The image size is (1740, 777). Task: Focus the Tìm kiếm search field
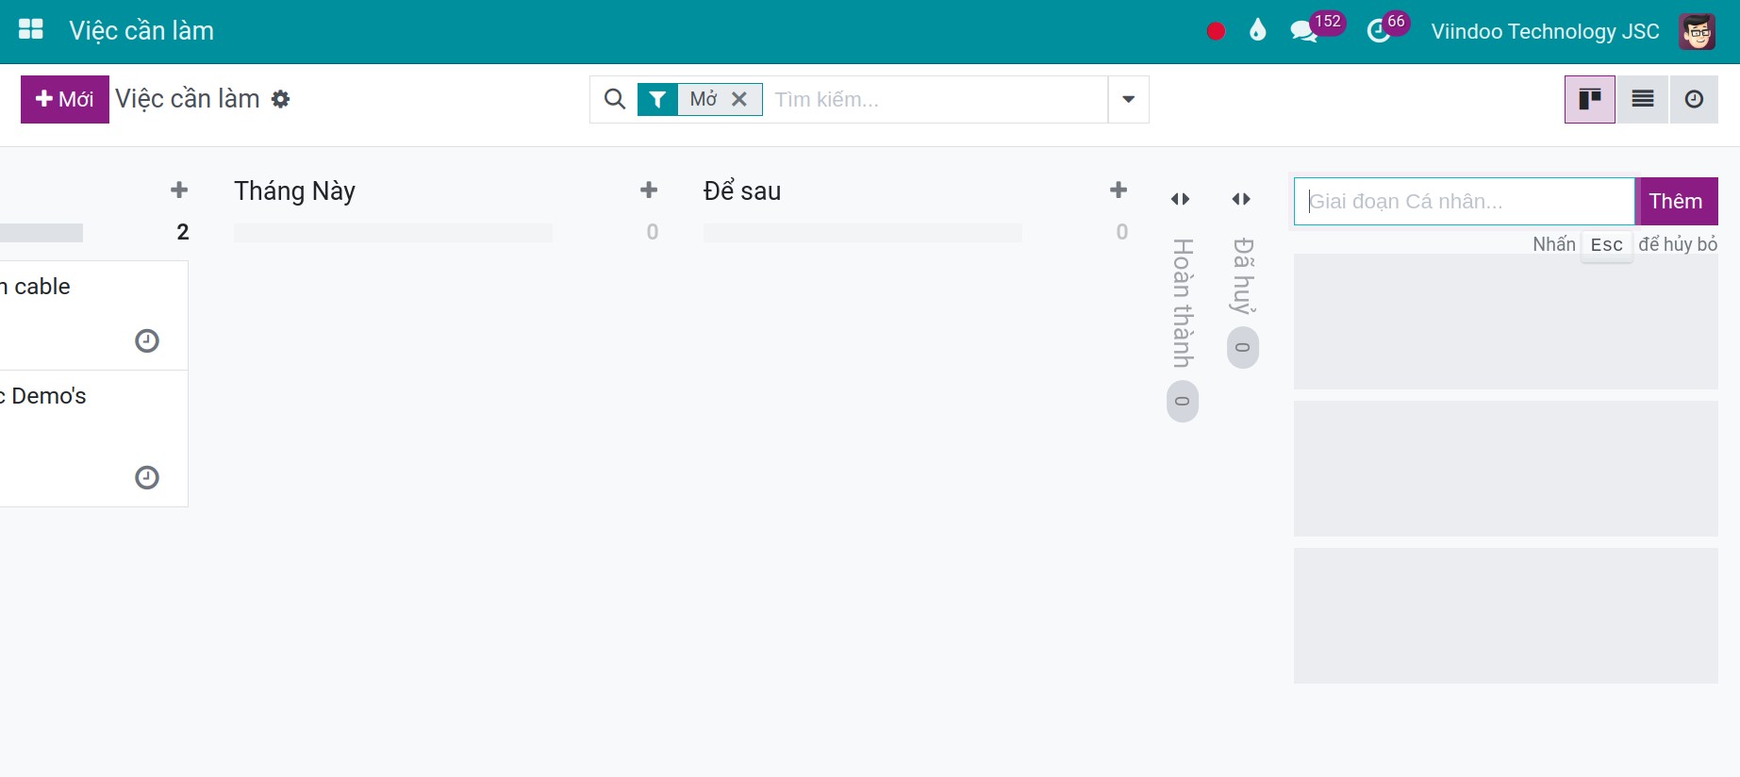(x=936, y=99)
